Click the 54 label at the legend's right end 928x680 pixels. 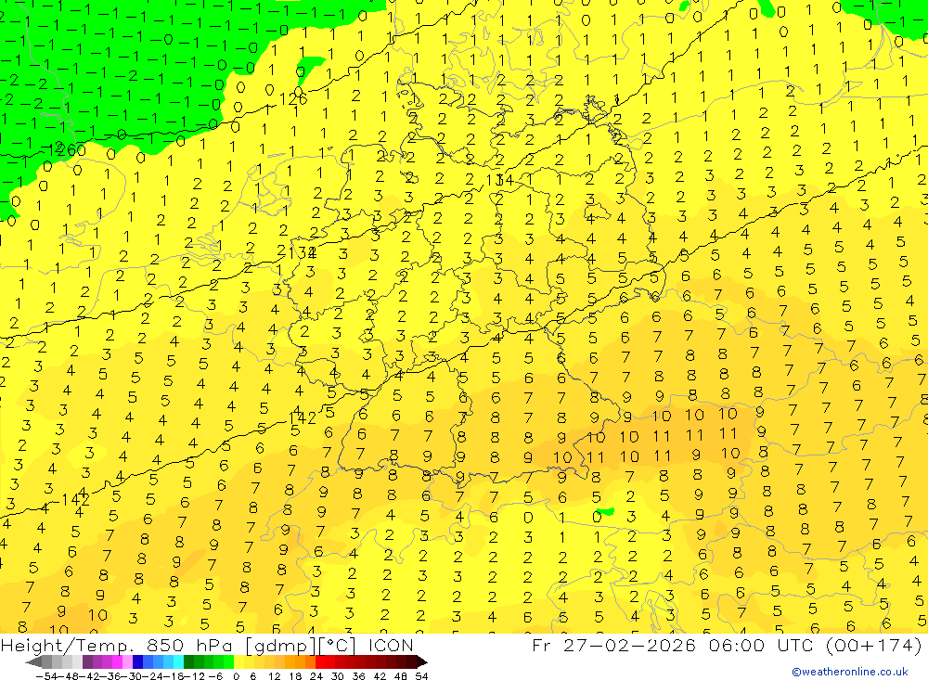pos(421,676)
